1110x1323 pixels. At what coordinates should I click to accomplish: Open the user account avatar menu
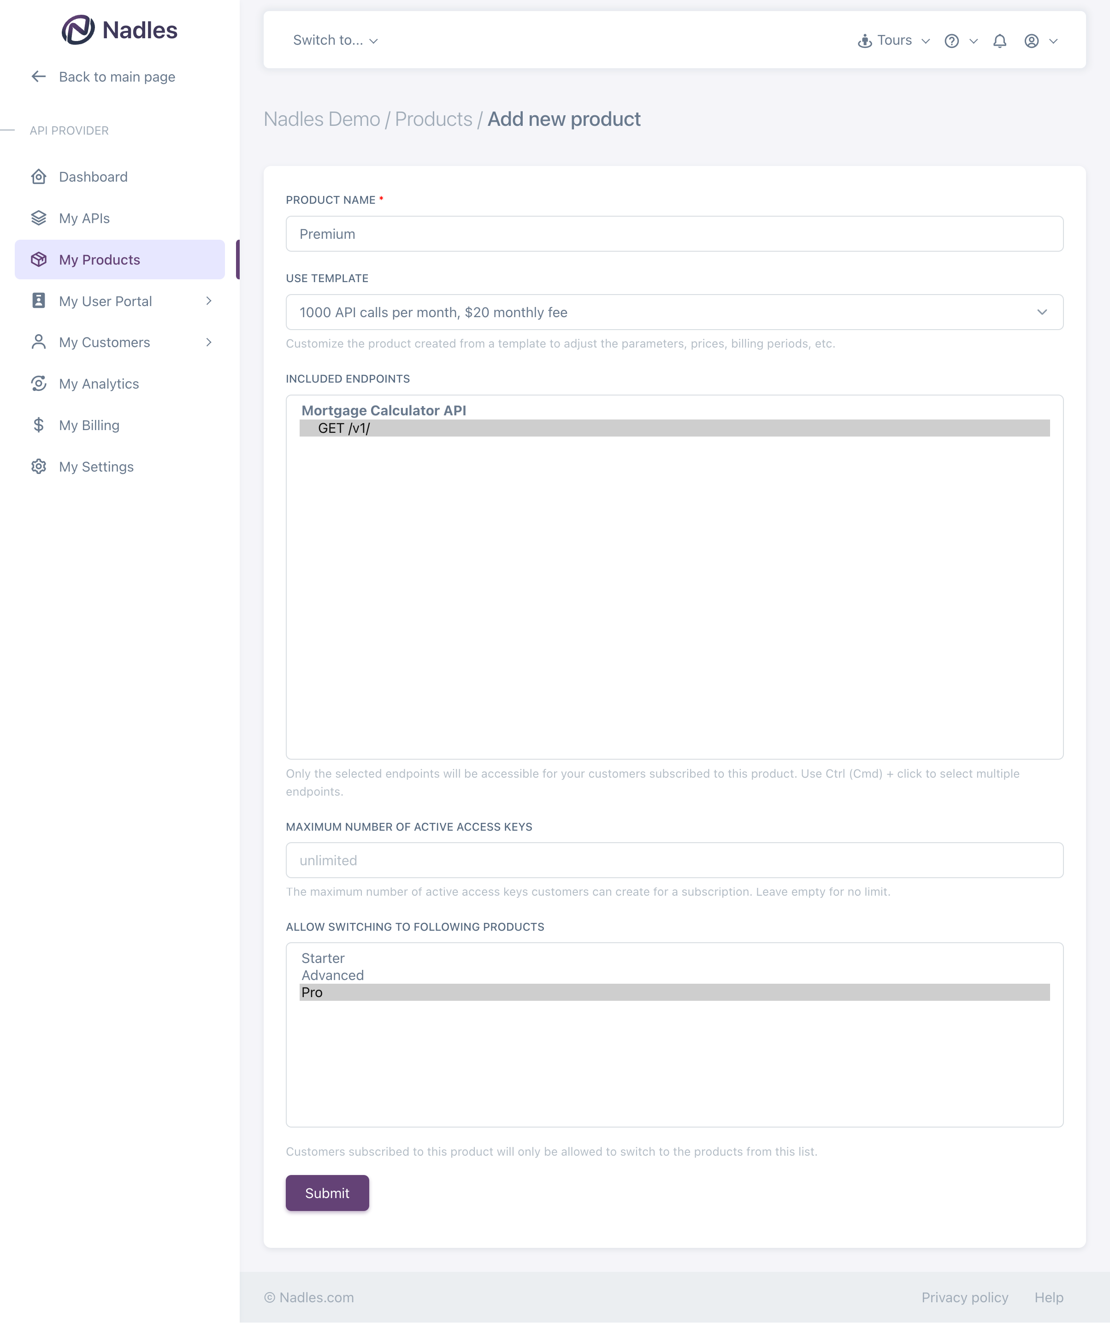point(1031,41)
